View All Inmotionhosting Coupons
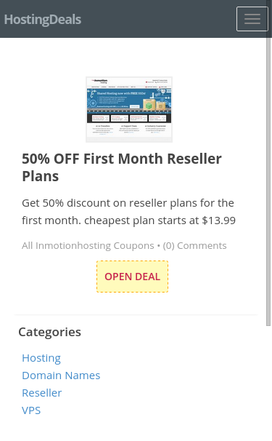This screenshot has width=272, height=441. click(x=88, y=245)
